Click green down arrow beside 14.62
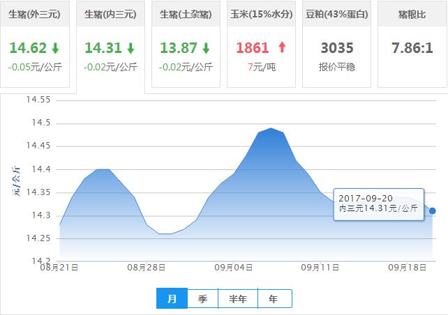This screenshot has height=315, width=448. [x=55, y=48]
